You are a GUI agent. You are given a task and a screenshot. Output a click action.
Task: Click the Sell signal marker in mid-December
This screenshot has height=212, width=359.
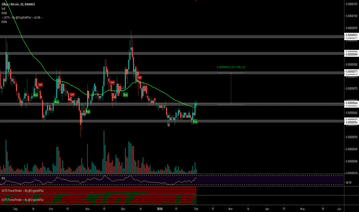(x=139, y=77)
